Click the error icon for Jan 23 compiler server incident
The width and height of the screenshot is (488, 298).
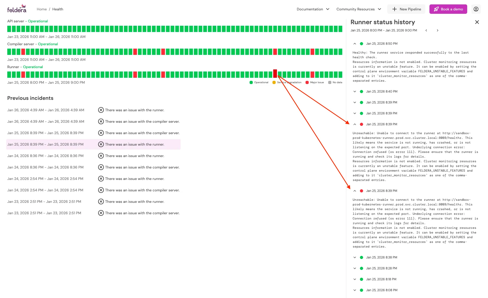tap(101, 213)
